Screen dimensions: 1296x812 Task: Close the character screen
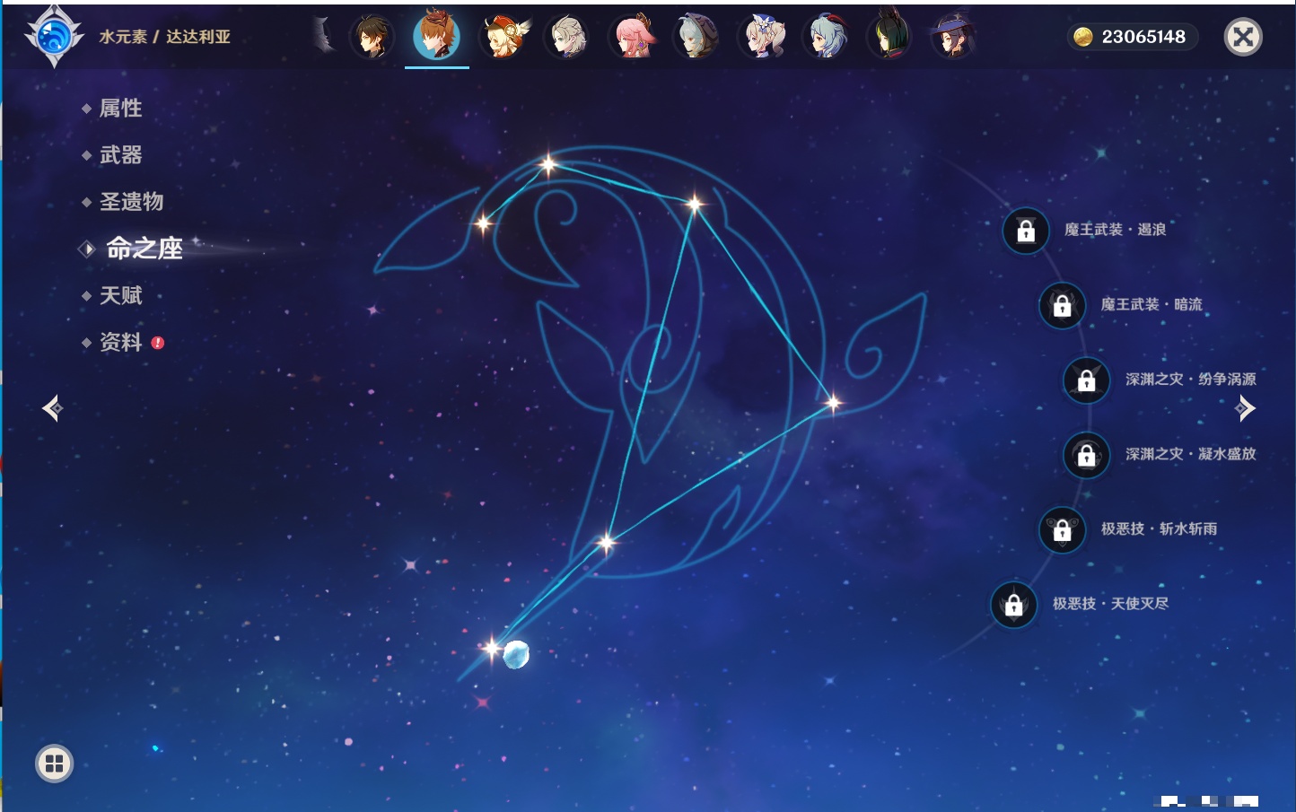coord(1243,37)
